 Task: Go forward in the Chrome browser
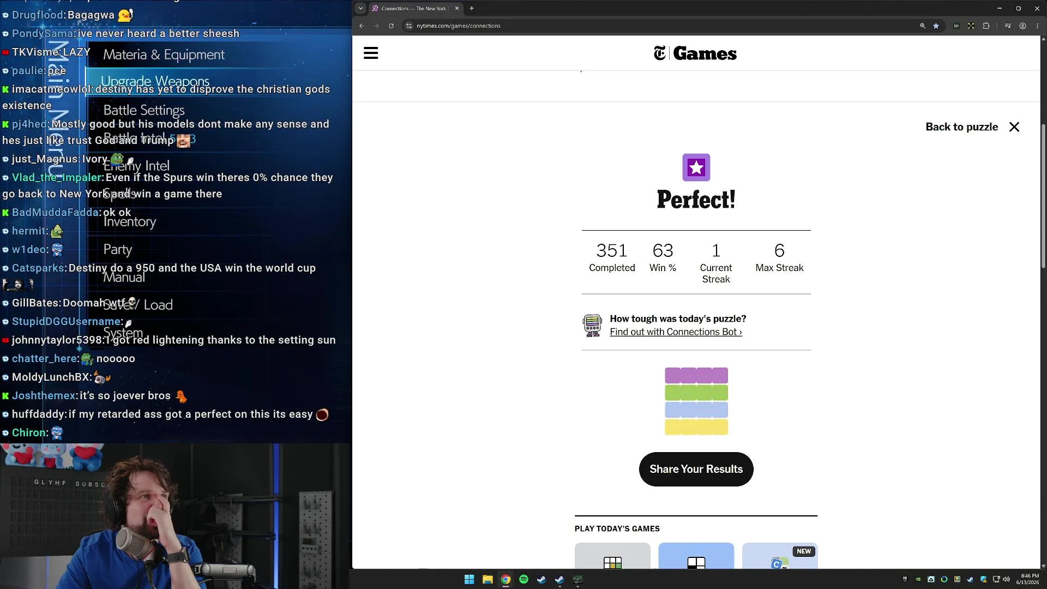[376, 26]
